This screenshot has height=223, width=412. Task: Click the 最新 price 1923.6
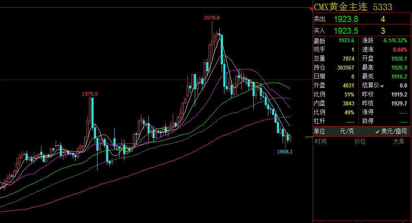pyautogui.click(x=346, y=41)
